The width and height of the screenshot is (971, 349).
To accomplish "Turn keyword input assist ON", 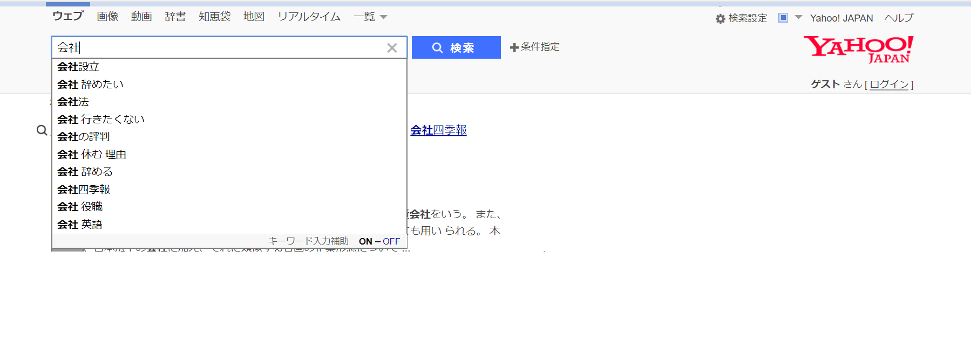I will click(x=365, y=241).
